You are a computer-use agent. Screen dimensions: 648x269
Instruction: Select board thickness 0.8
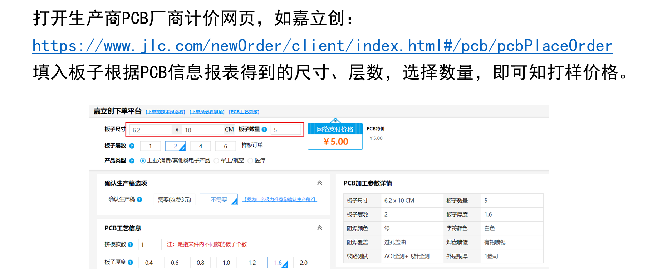[x=201, y=263]
